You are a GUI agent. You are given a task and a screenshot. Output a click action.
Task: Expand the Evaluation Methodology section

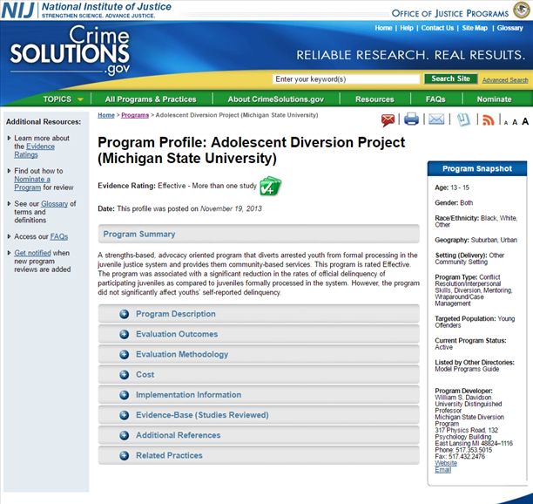point(259,354)
